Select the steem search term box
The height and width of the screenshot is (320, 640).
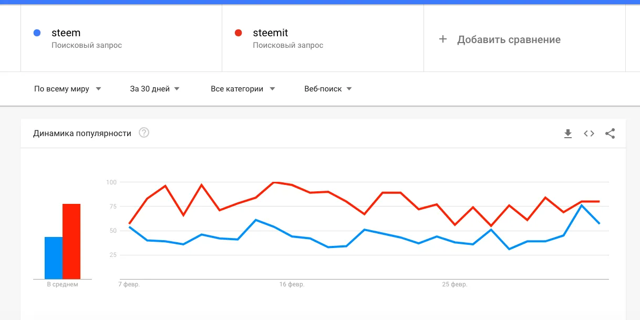point(121,38)
